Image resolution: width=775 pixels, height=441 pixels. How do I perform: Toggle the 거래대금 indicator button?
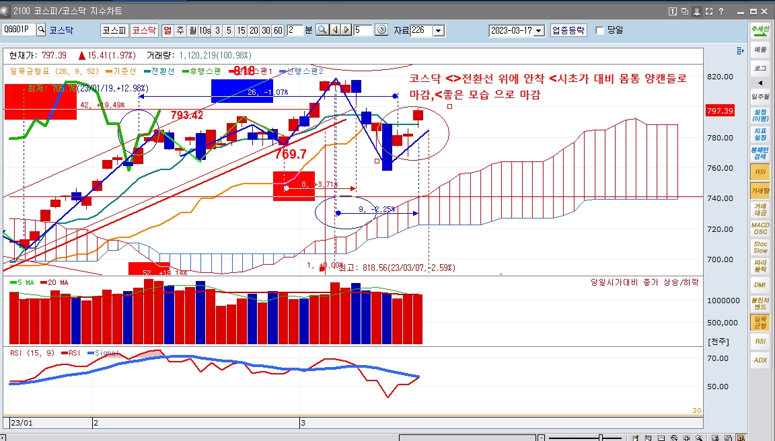760,209
